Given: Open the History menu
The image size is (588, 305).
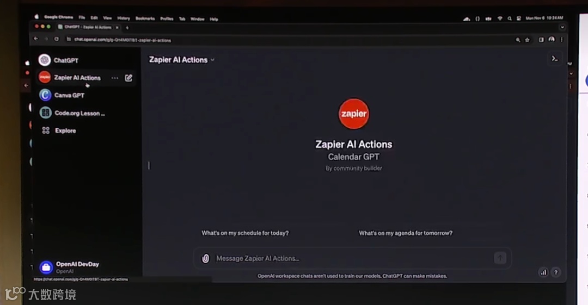Looking at the screenshot, I should [124, 18].
